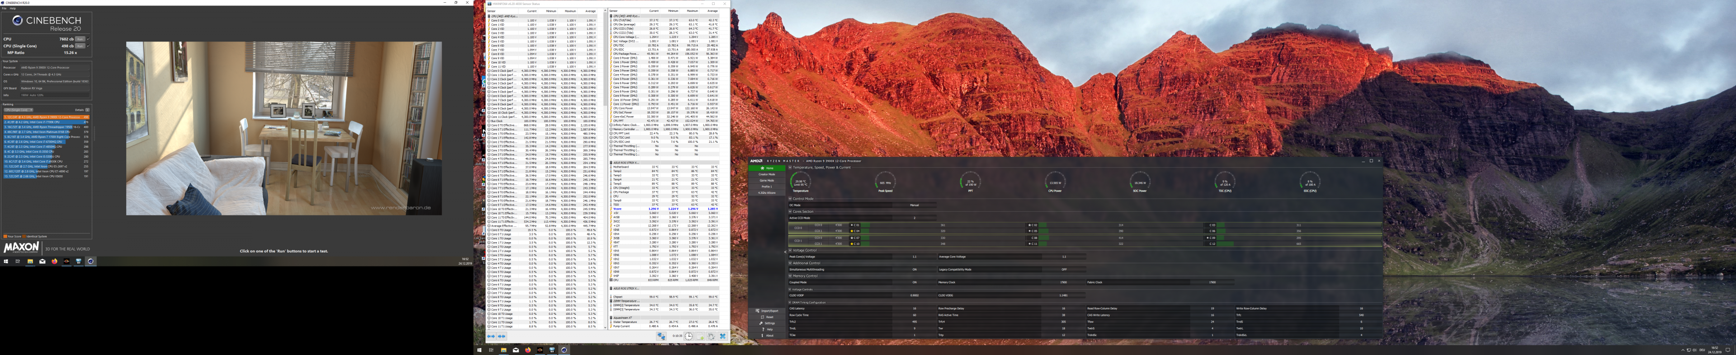Click the blue X icon in HWiNFO toolbar
The height and width of the screenshot is (355, 1736).
pos(723,336)
